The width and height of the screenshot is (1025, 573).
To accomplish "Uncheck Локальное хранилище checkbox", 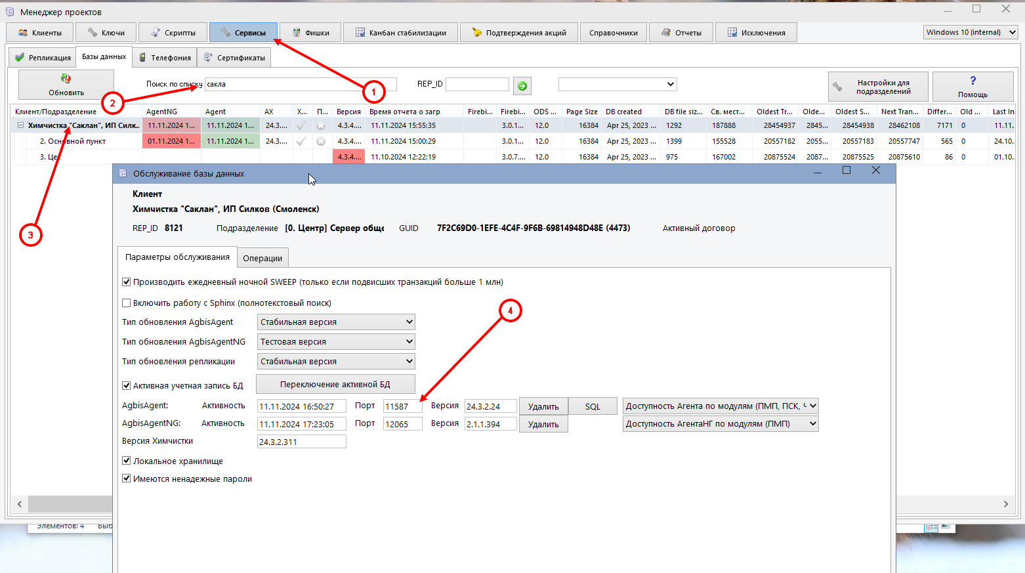I will [127, 461].
